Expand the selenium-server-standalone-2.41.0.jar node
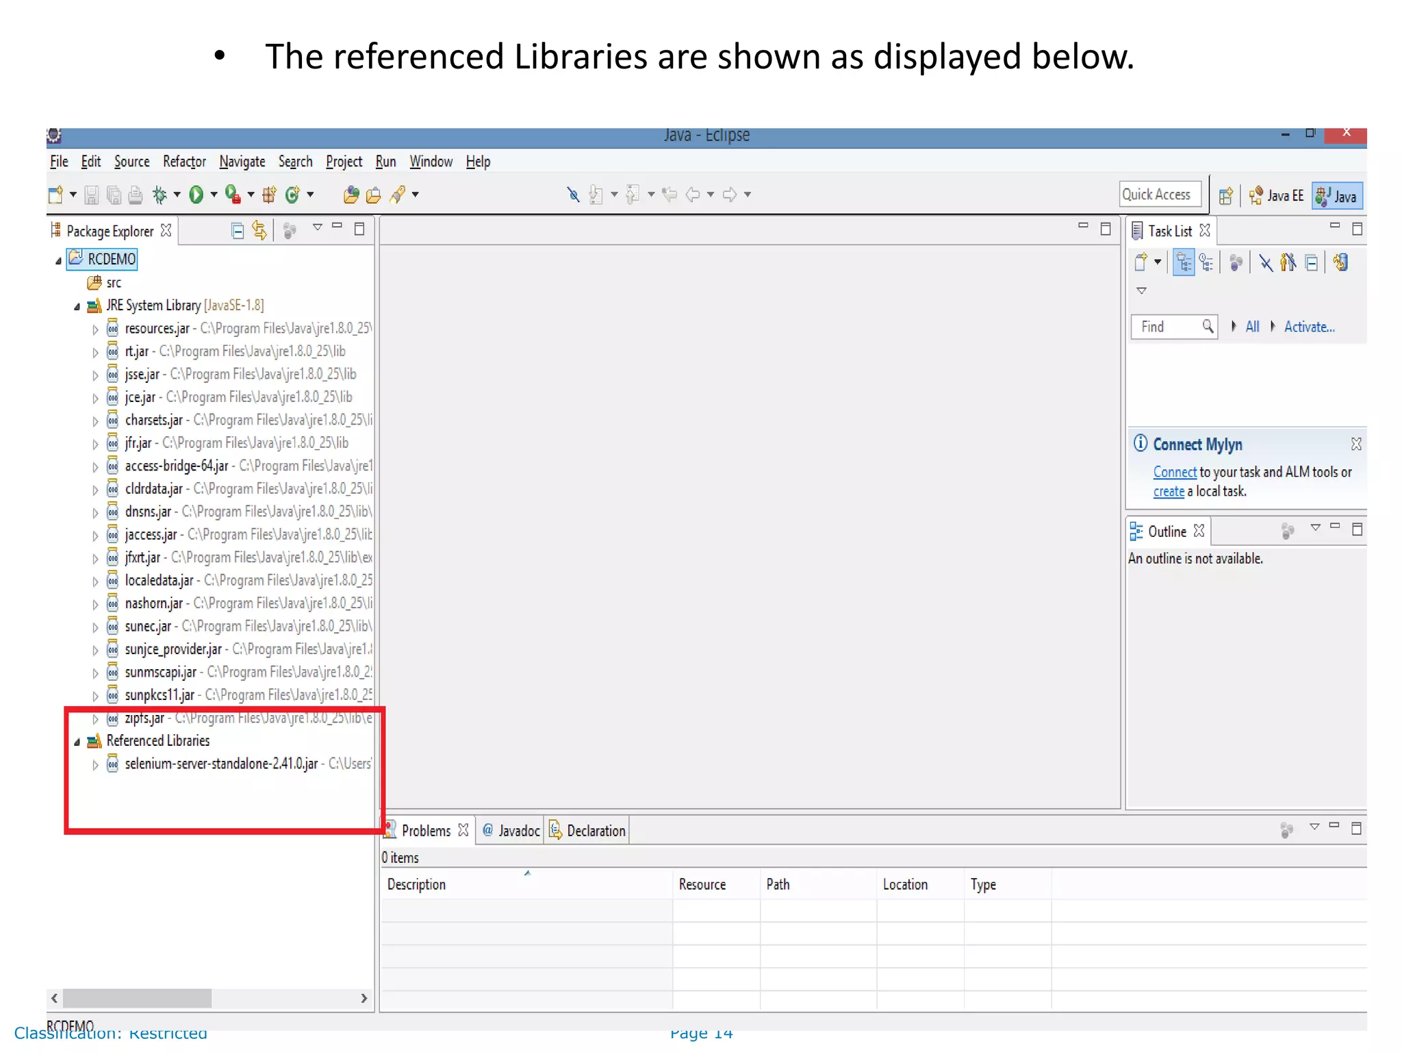 96,765
